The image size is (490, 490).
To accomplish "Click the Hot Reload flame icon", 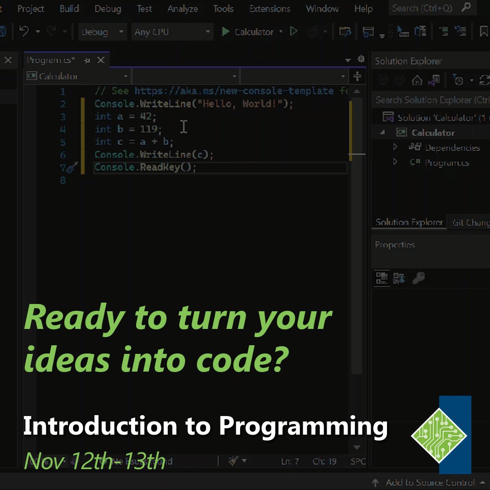I will coord(313,32).
